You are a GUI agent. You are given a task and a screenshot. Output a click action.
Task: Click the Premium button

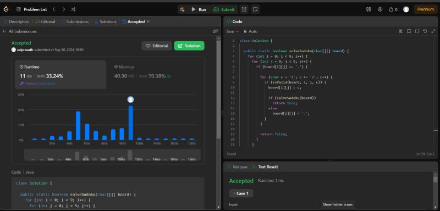pyautogui.click(x=425, y=9)
